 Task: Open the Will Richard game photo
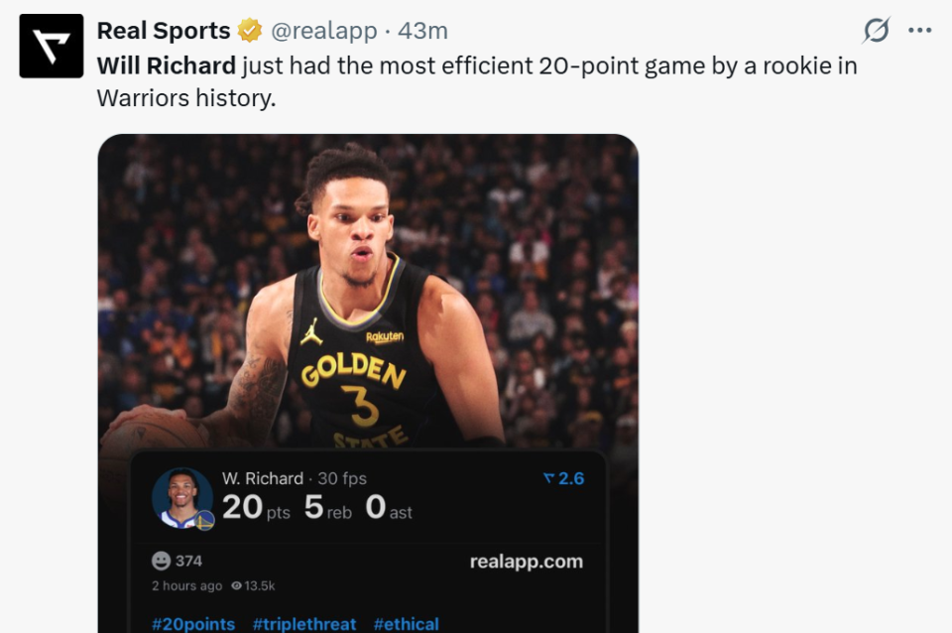point(368,288)
